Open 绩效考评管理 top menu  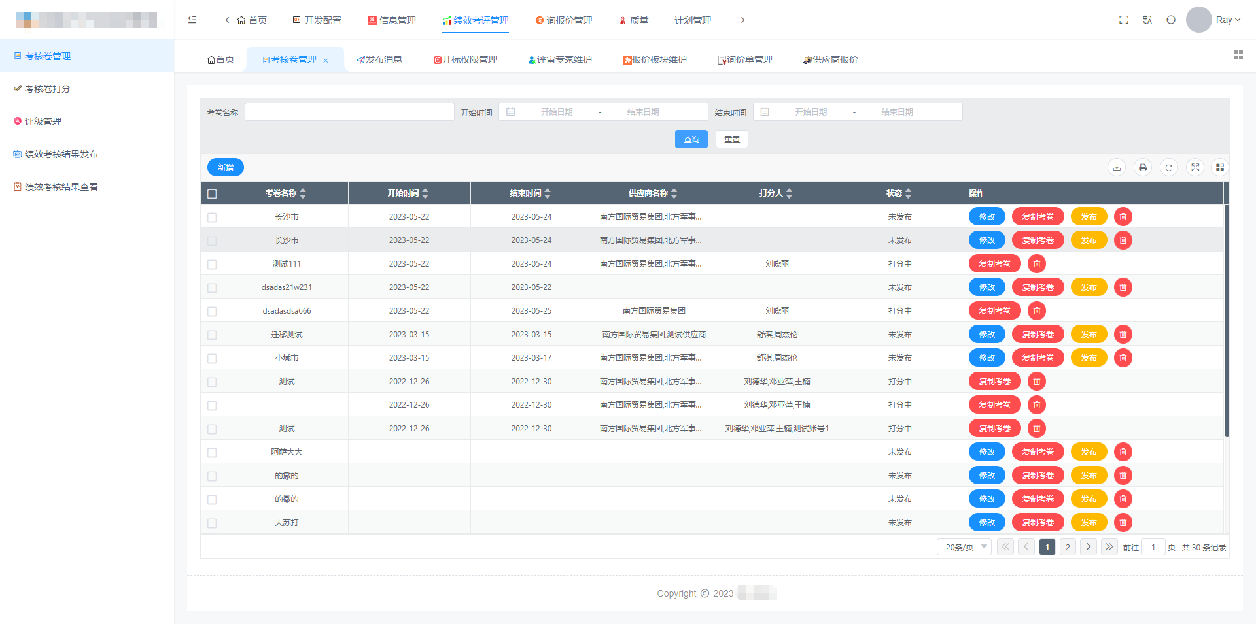pyautogui.click(x=475, y=20)
